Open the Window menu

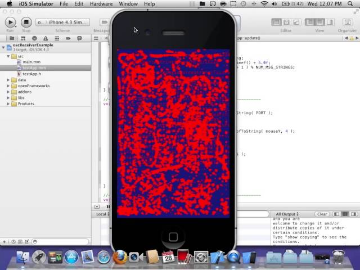pyautogui.click(x=128, y=4)
